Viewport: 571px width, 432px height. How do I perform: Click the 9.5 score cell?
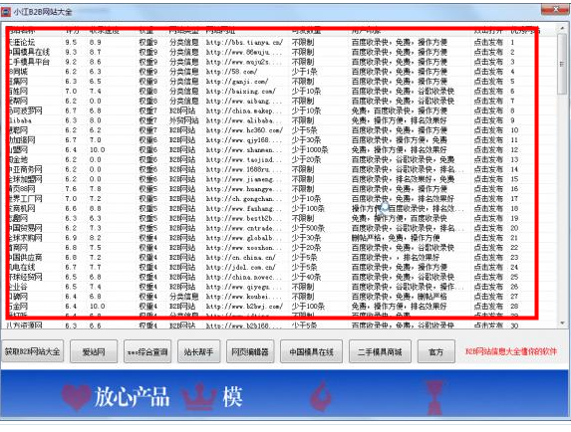click(71, 42)
